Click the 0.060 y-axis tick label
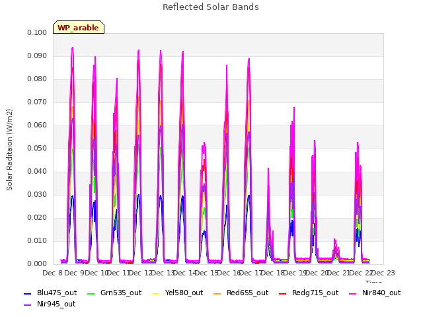 [x=37, y=125]
